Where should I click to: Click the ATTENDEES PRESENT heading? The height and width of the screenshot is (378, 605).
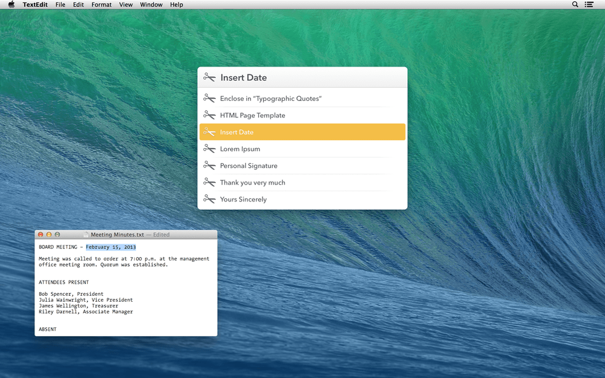[64, 282]
